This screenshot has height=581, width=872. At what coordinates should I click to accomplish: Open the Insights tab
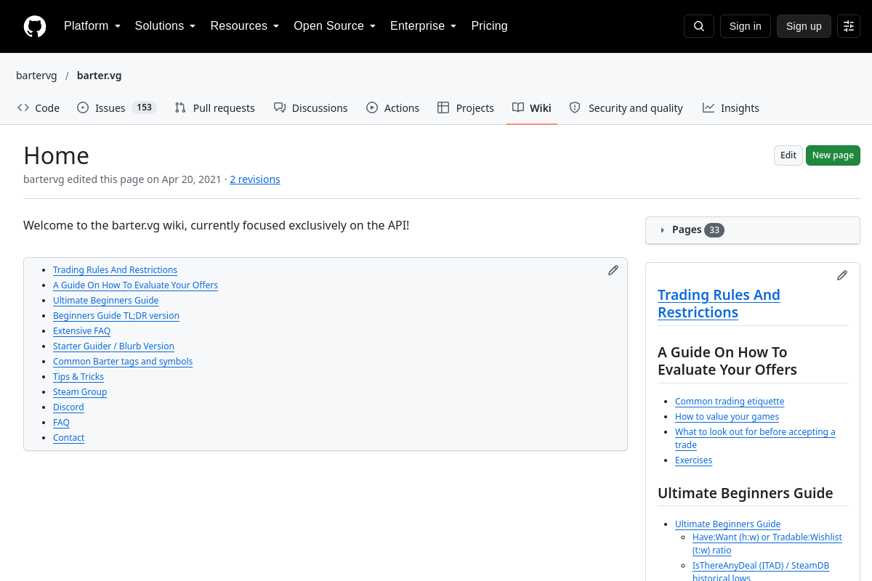click(731, 108)
